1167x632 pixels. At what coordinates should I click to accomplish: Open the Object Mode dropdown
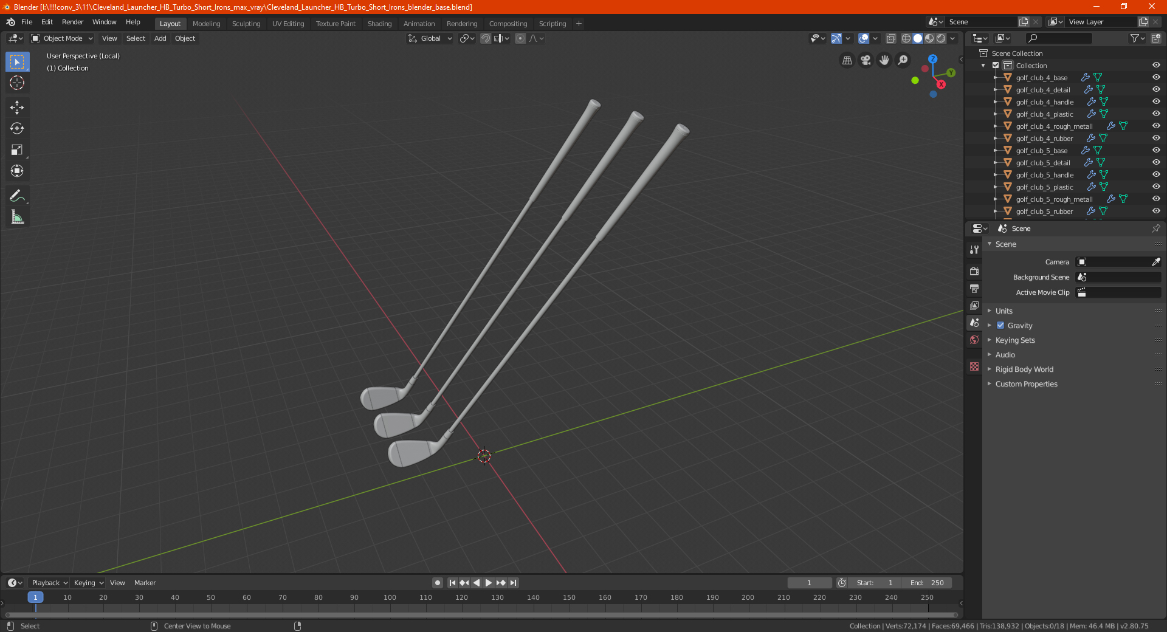[x=62, y=38]
